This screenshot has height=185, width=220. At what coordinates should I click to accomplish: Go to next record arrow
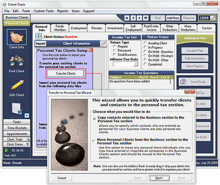coord(139,18)
